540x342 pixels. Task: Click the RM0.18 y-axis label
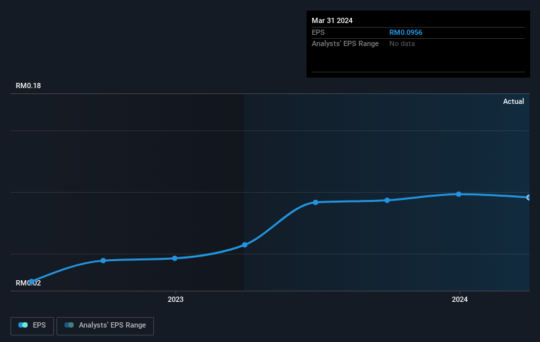[x=28, y=85]
